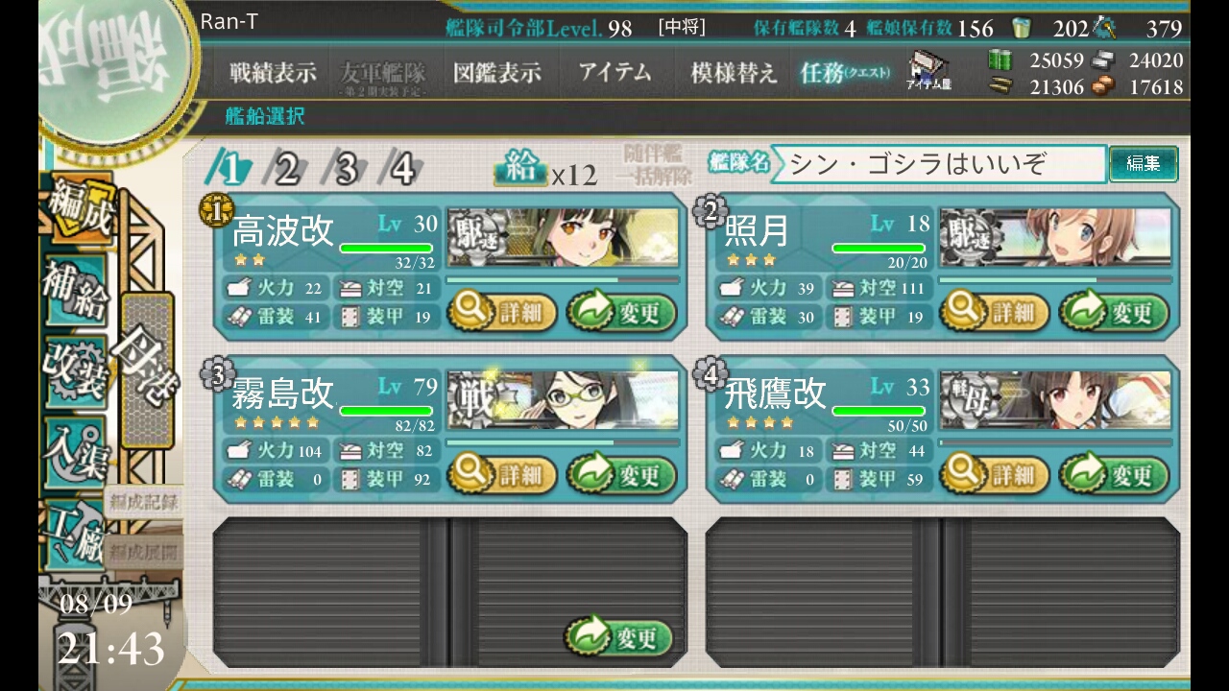
Task: Open the 模様替え furniture menu
Action: tap(734, 73)
